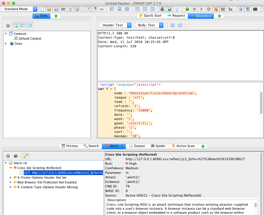Switch to the full layout icon
The width and height of the screenshot is (264, 215).
(127, 9)
